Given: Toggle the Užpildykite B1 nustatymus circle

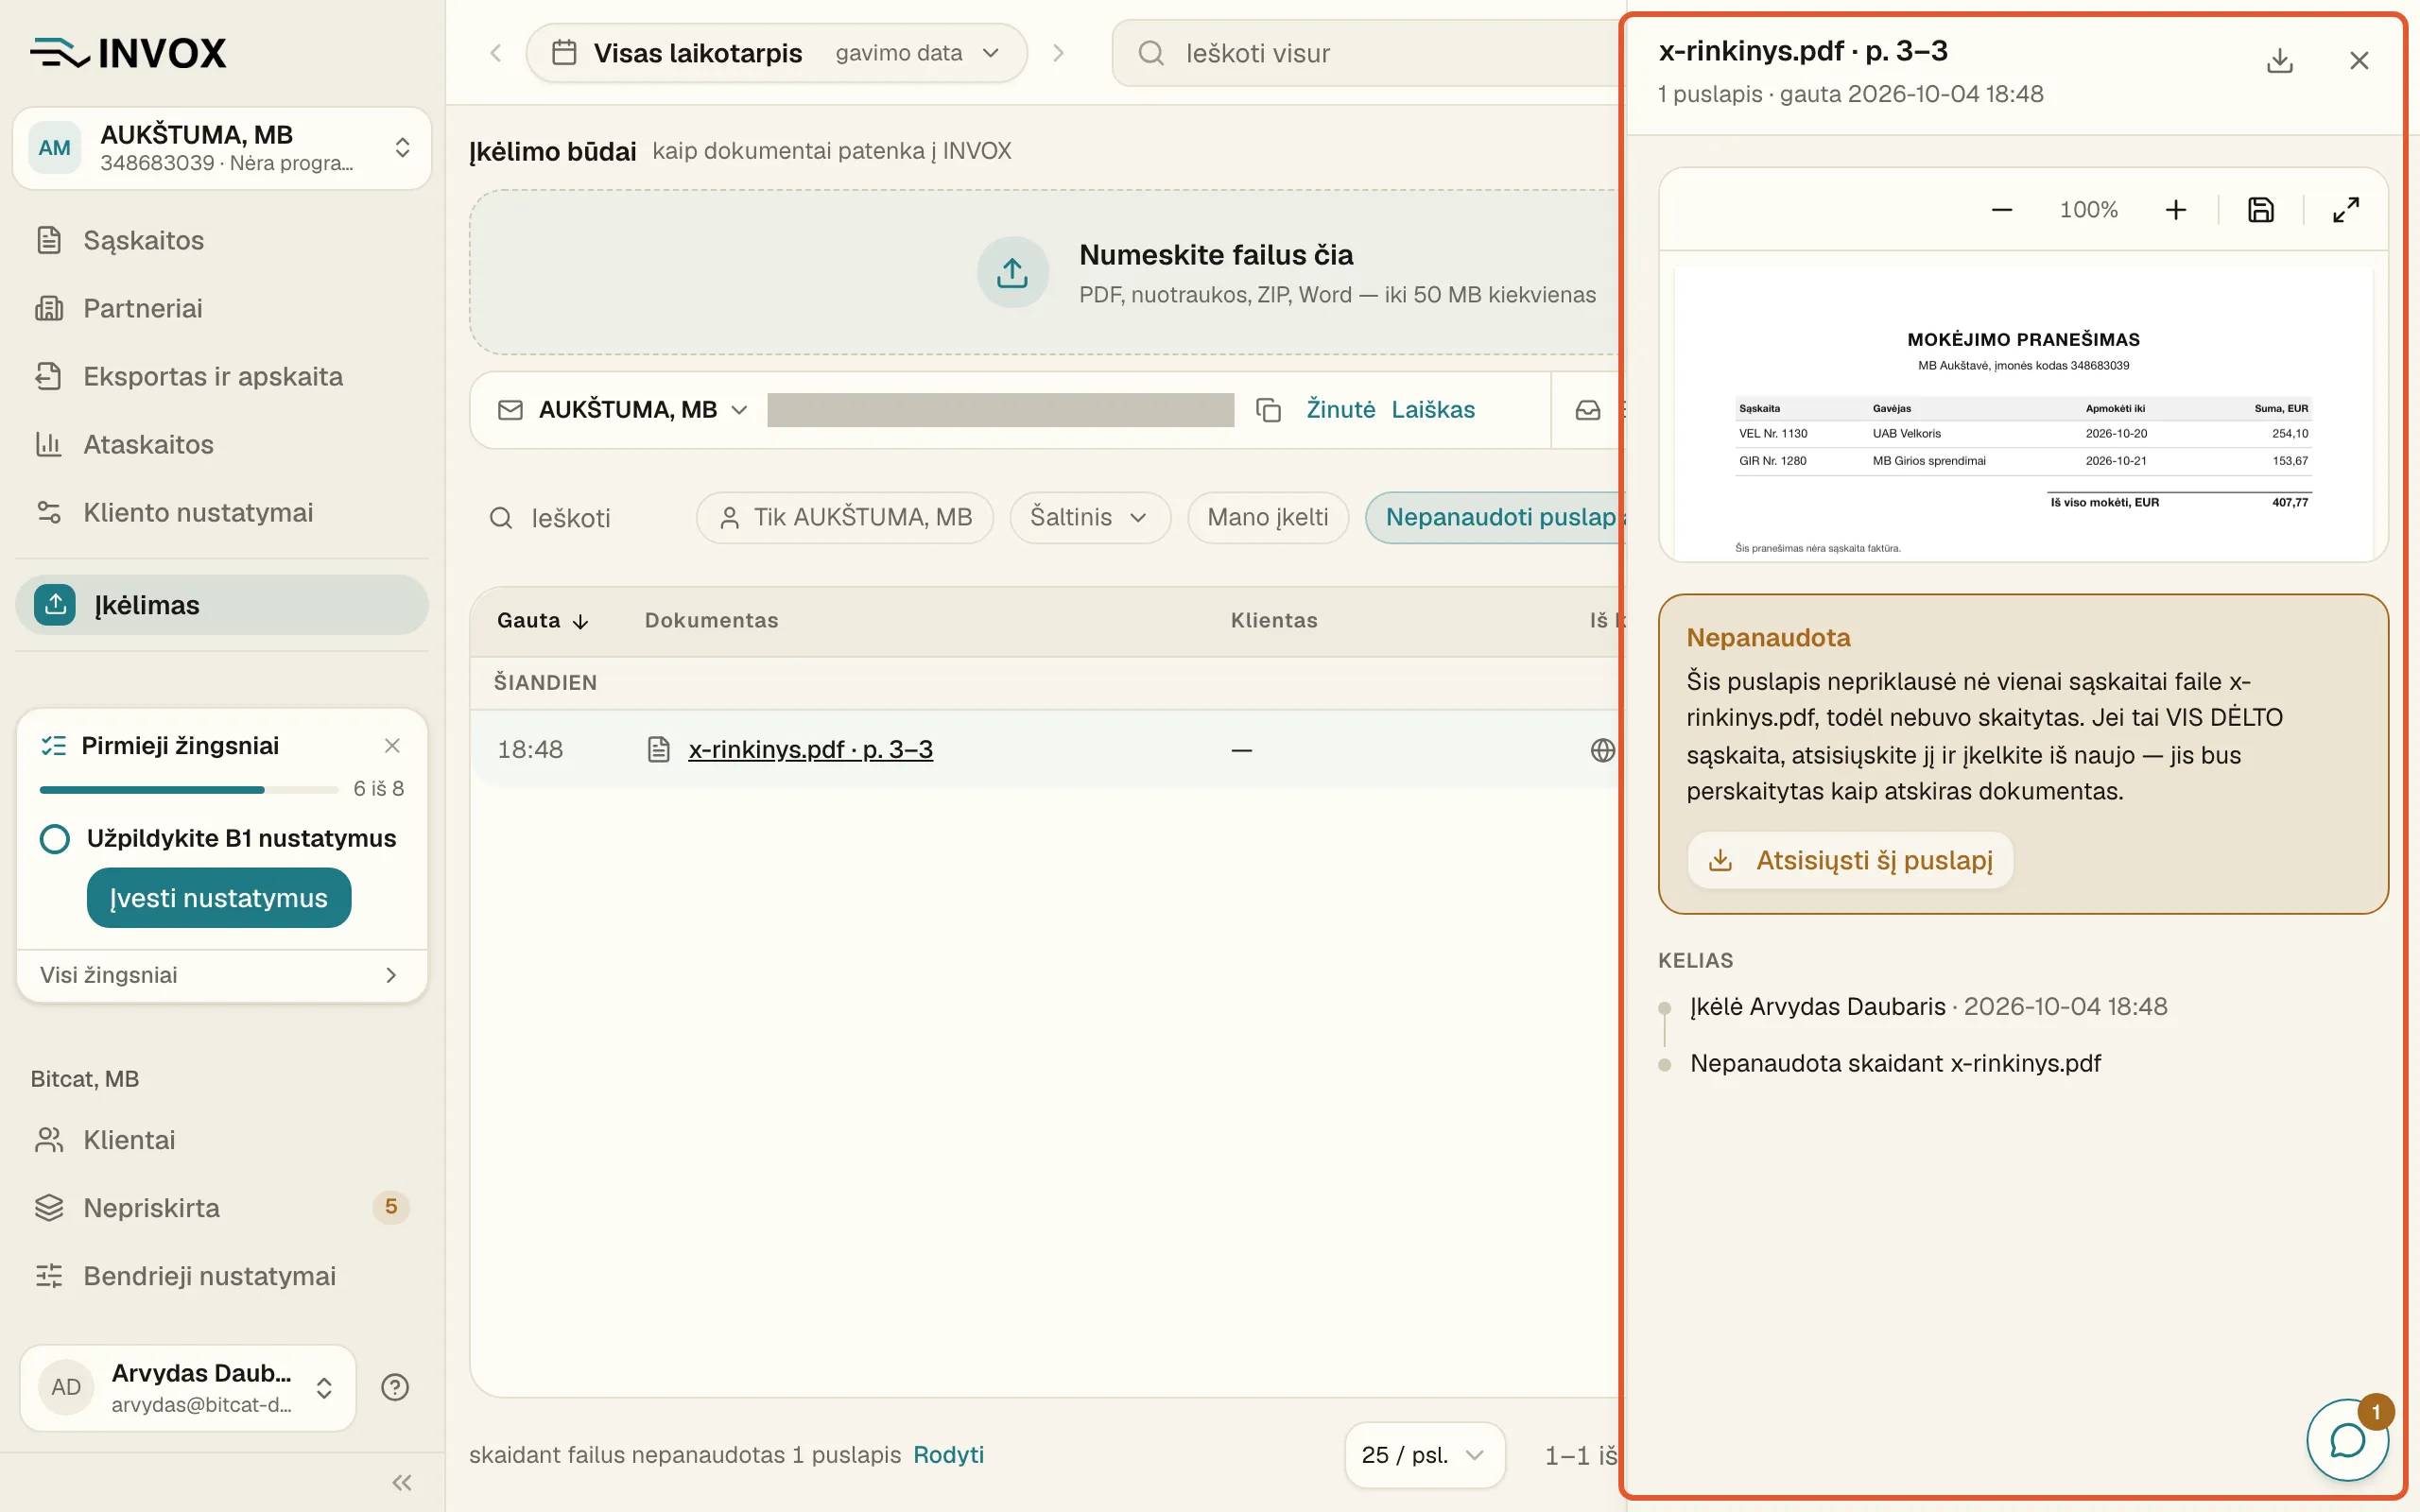Looking at the screenshot, I should tap(54, 838).
